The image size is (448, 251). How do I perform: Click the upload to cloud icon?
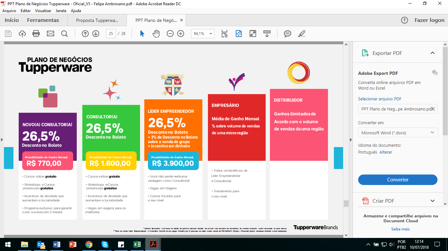[x=22, y=34]
